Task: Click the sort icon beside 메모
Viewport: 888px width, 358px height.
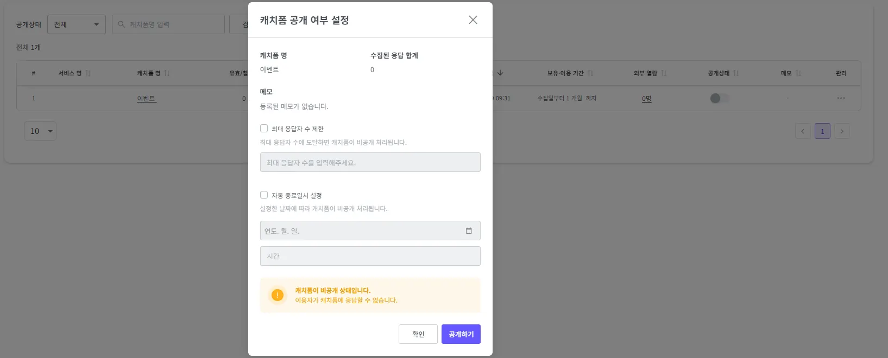Action: 798,73
